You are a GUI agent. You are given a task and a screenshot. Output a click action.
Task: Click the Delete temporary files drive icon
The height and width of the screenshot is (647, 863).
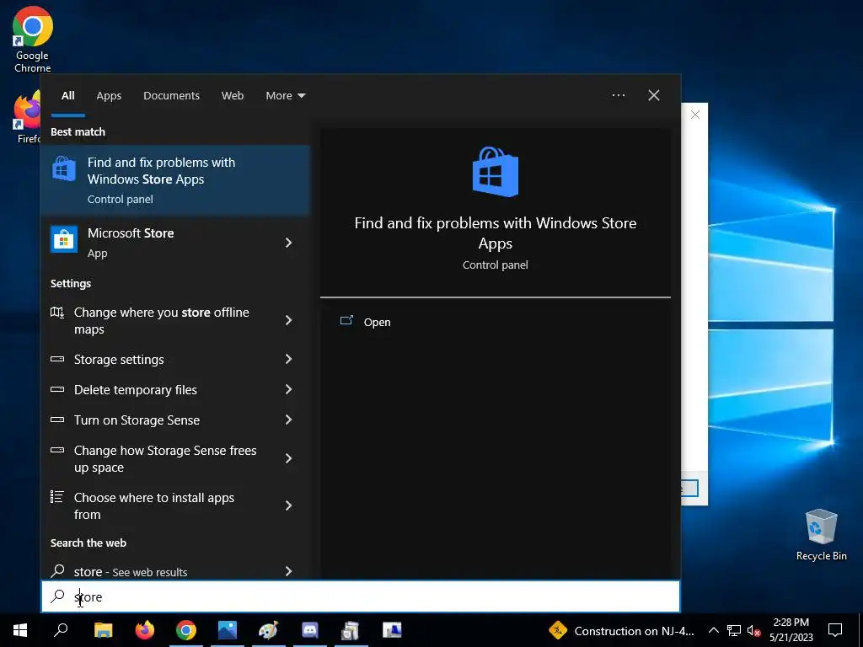pos(57,389)
